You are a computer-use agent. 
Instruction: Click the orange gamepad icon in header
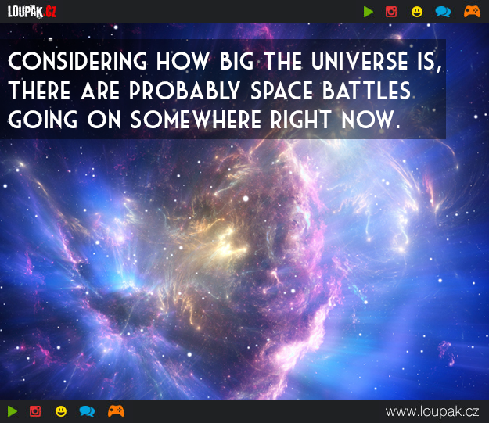472,12
